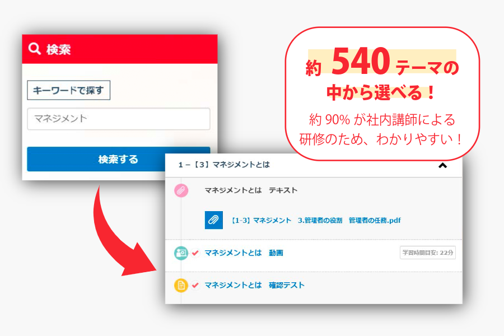Click the yellow confirmation test document icon
Viewport: 504px width, 336px height.
pos(181,285)
